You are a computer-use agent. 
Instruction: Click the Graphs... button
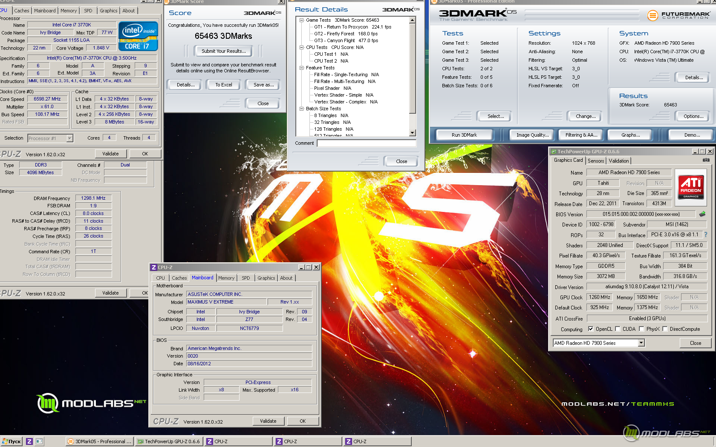click(630, 135)
